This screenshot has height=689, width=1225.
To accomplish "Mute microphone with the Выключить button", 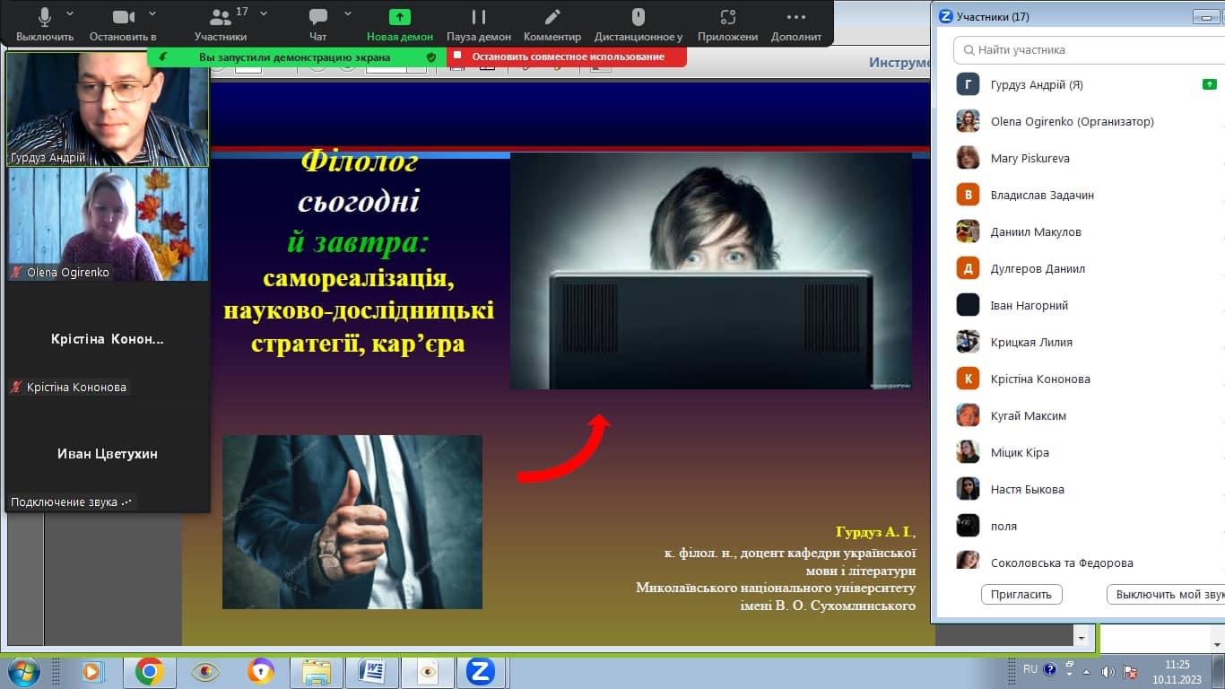I will pyautogui.click(x=45, y=18).
